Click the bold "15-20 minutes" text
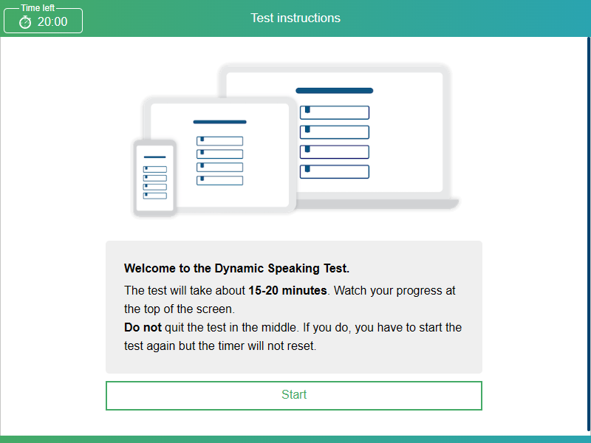 [287, 290]
